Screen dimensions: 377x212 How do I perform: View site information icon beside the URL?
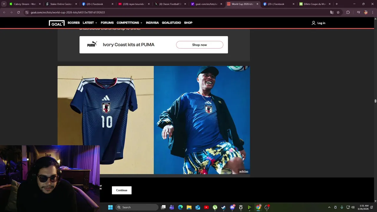27,12
